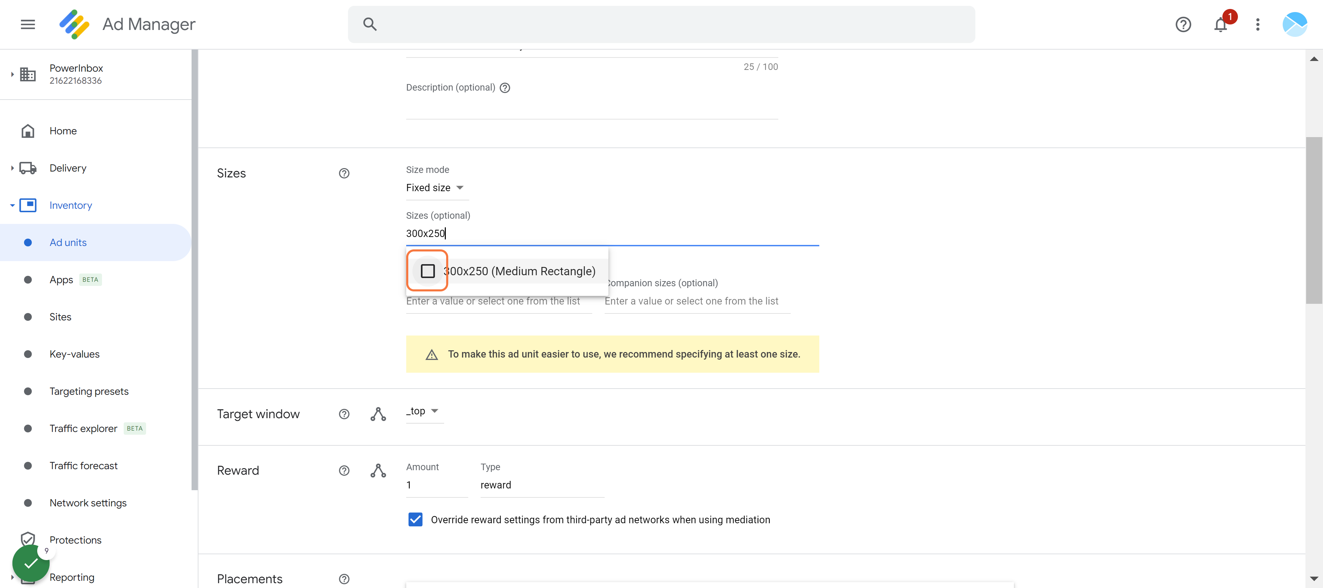This screenshot has height=588, width=1323.
Task: Open the three-dot more options menu
Action: point(1257,24)
